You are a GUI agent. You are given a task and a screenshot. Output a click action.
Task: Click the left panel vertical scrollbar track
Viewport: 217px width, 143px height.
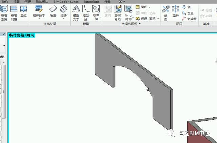[x=4, y=91]
